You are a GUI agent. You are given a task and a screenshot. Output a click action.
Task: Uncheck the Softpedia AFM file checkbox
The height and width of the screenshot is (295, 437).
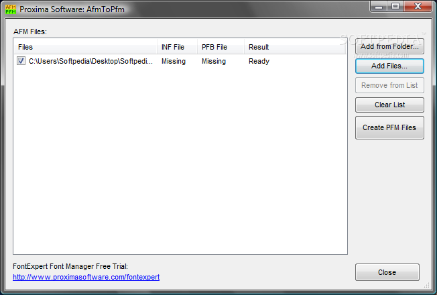[21, 61]
